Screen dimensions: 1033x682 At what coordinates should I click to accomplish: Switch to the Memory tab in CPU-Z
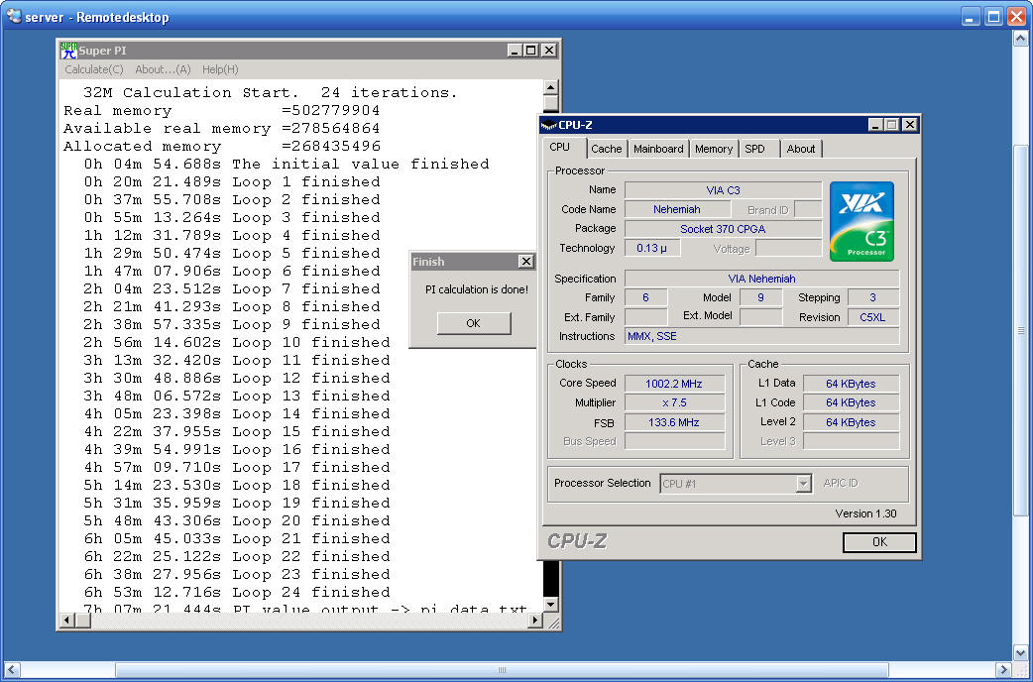[714, 149]
